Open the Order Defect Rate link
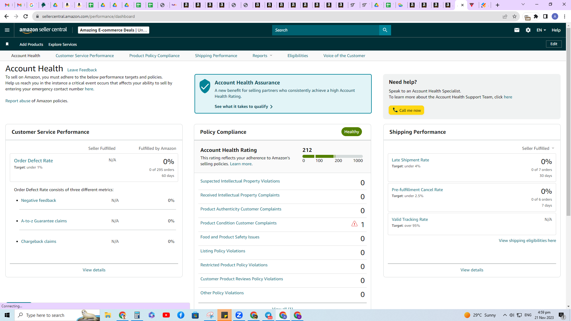The image size is (571, 321). click(33, 160)
